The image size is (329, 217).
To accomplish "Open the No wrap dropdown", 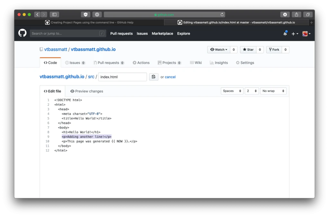I will point(273,91).
